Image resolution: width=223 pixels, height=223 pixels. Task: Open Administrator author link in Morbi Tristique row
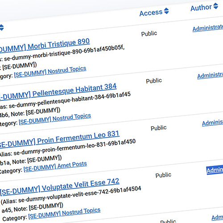208,28
